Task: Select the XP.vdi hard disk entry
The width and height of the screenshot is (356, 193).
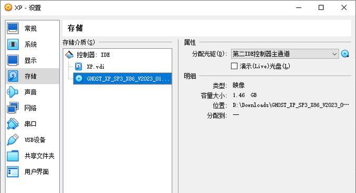Action: (96, 67)
